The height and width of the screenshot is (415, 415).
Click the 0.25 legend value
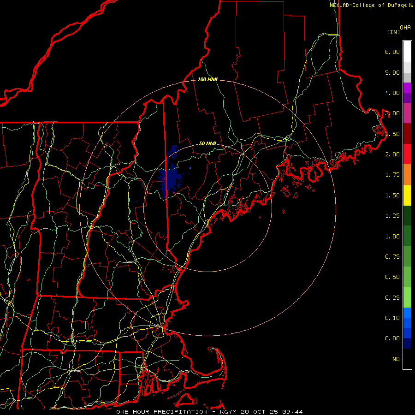coord(392,298)
